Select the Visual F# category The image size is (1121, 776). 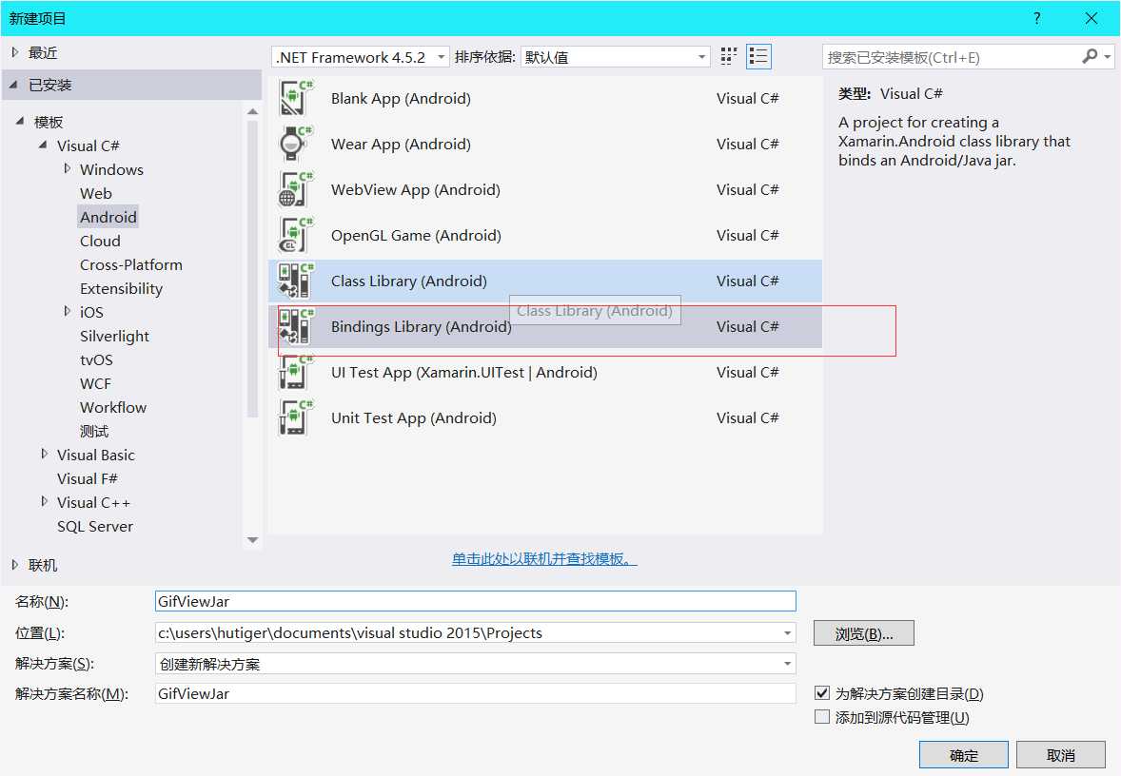[x=88, y=478]
